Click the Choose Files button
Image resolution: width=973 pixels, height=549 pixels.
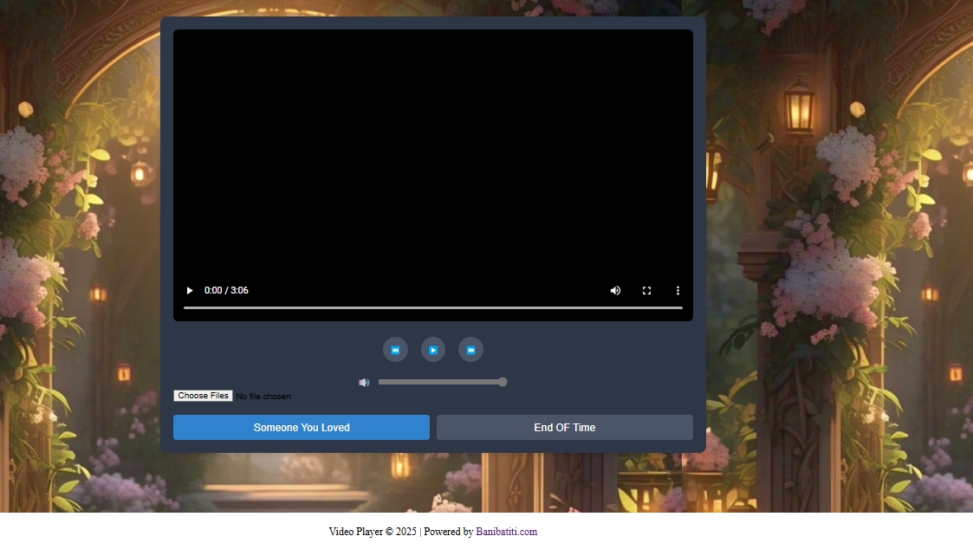tap(203, 396)
